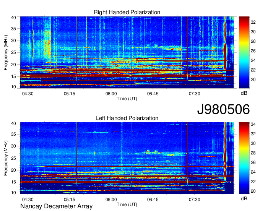Viewport: 260px width, 211px height.
Task: Click the 06:00 time tick of right-handed plot
Action: tap(111, 94)
